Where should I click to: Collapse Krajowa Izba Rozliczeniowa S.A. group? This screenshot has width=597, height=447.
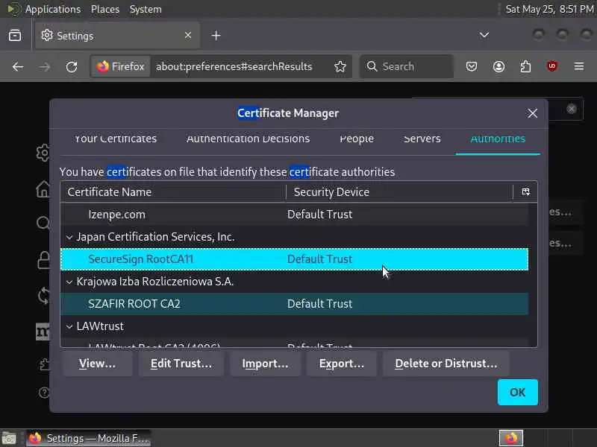point(69,282)
